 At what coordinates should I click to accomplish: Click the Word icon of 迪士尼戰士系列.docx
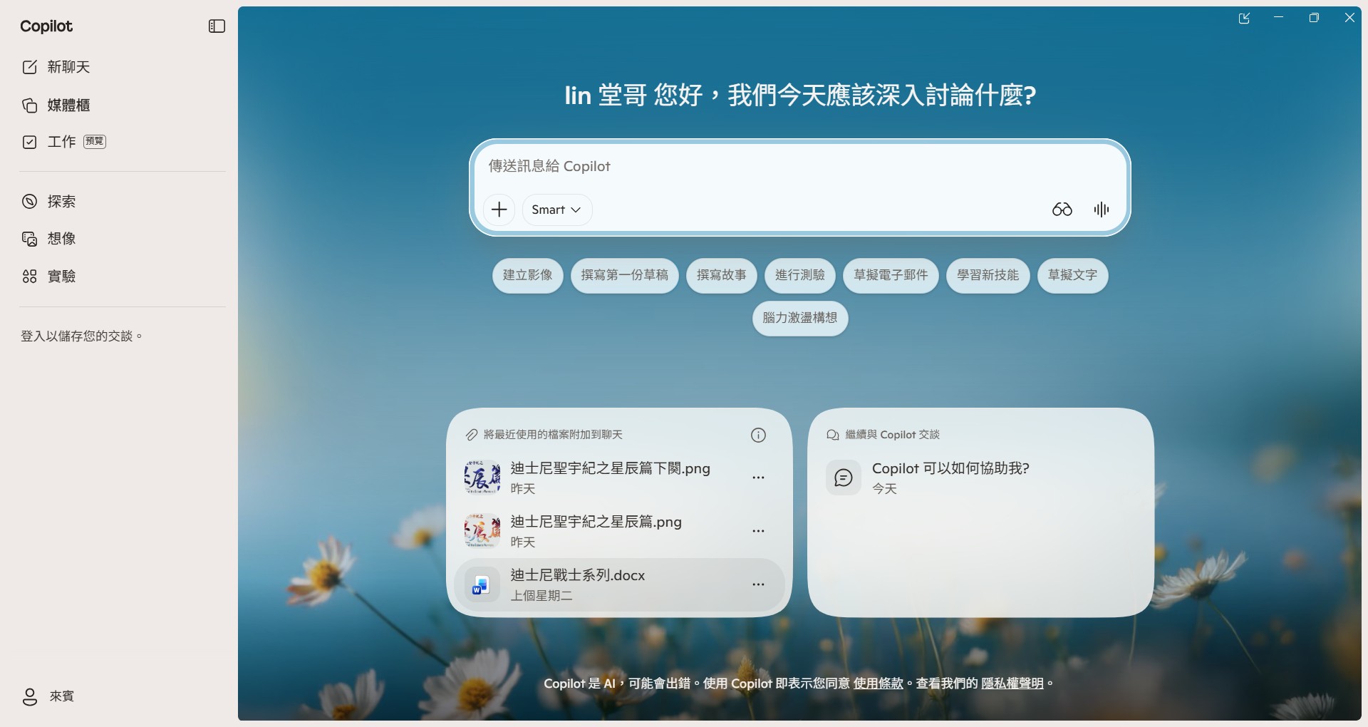coord(482,585)
